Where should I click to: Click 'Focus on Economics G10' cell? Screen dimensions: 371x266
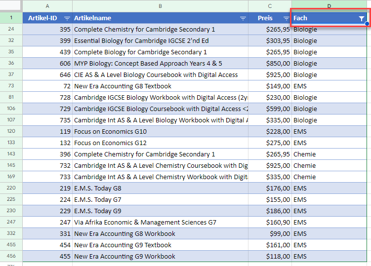[x=160, y=131]
